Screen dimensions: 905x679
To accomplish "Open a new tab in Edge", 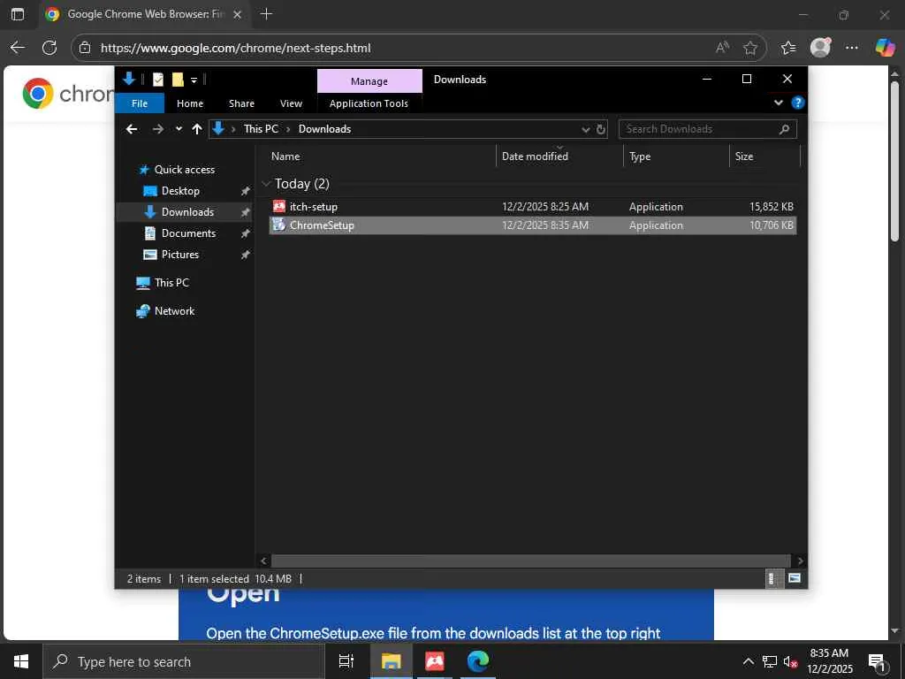I will coord(266,14).
